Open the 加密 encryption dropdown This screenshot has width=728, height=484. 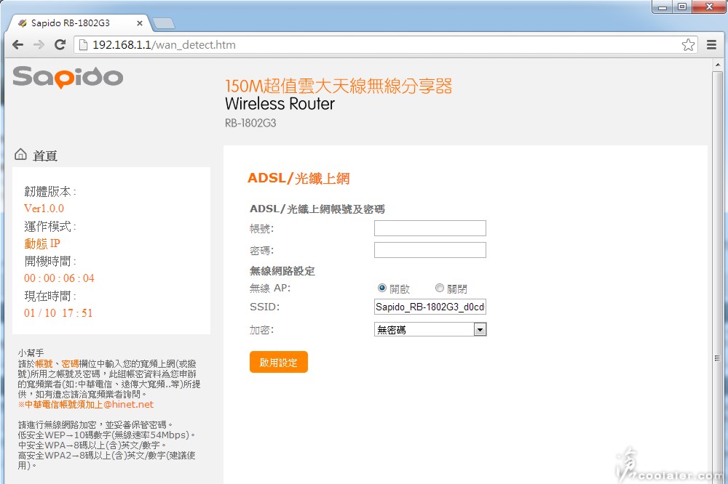pyautogui.click(x=430, y=329)
